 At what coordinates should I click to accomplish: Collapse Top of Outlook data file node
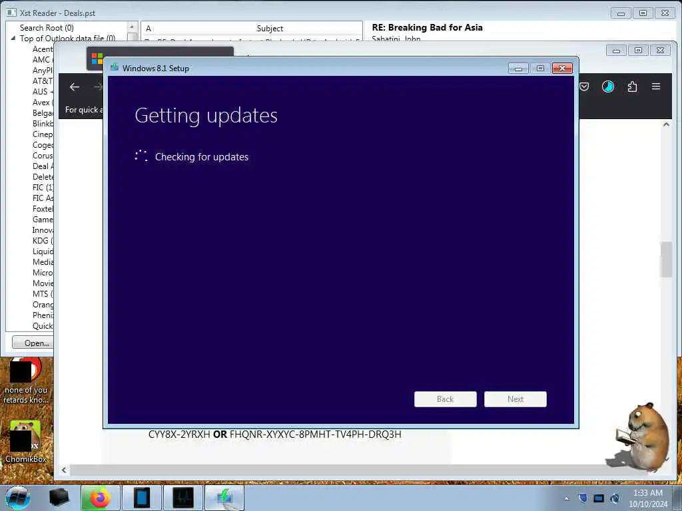coord(13,38)
